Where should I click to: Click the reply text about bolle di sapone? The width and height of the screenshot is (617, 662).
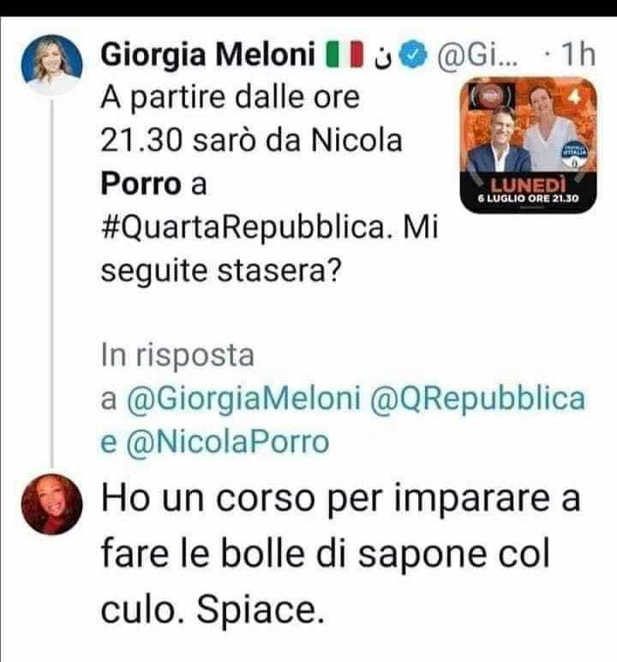(340, 553)
